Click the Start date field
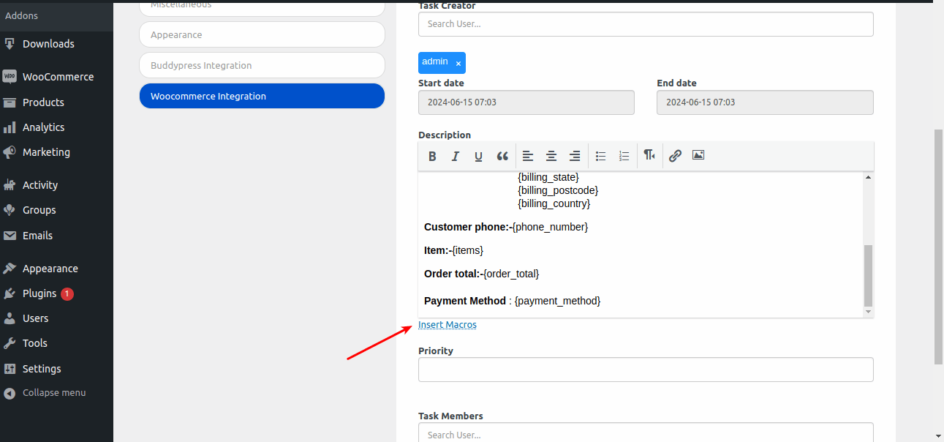 click(526, 102)
